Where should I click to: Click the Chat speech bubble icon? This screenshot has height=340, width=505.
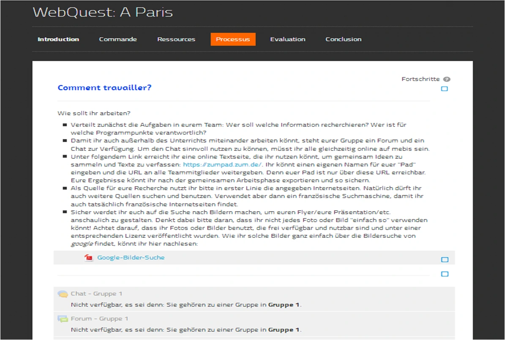coord(63,294)
